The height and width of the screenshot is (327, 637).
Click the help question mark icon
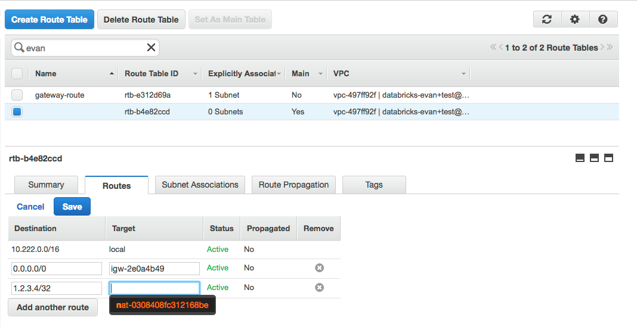coord(603,19)
